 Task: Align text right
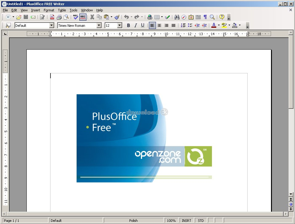pos(166,26)
